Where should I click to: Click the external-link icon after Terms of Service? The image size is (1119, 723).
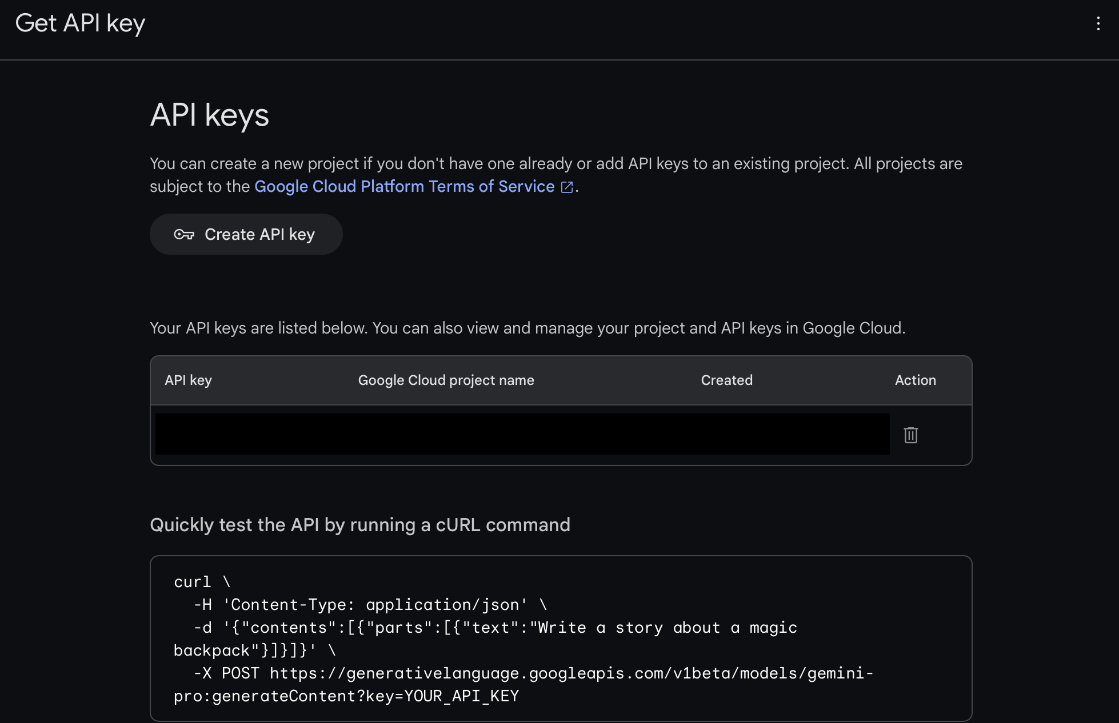pos(567,187)
